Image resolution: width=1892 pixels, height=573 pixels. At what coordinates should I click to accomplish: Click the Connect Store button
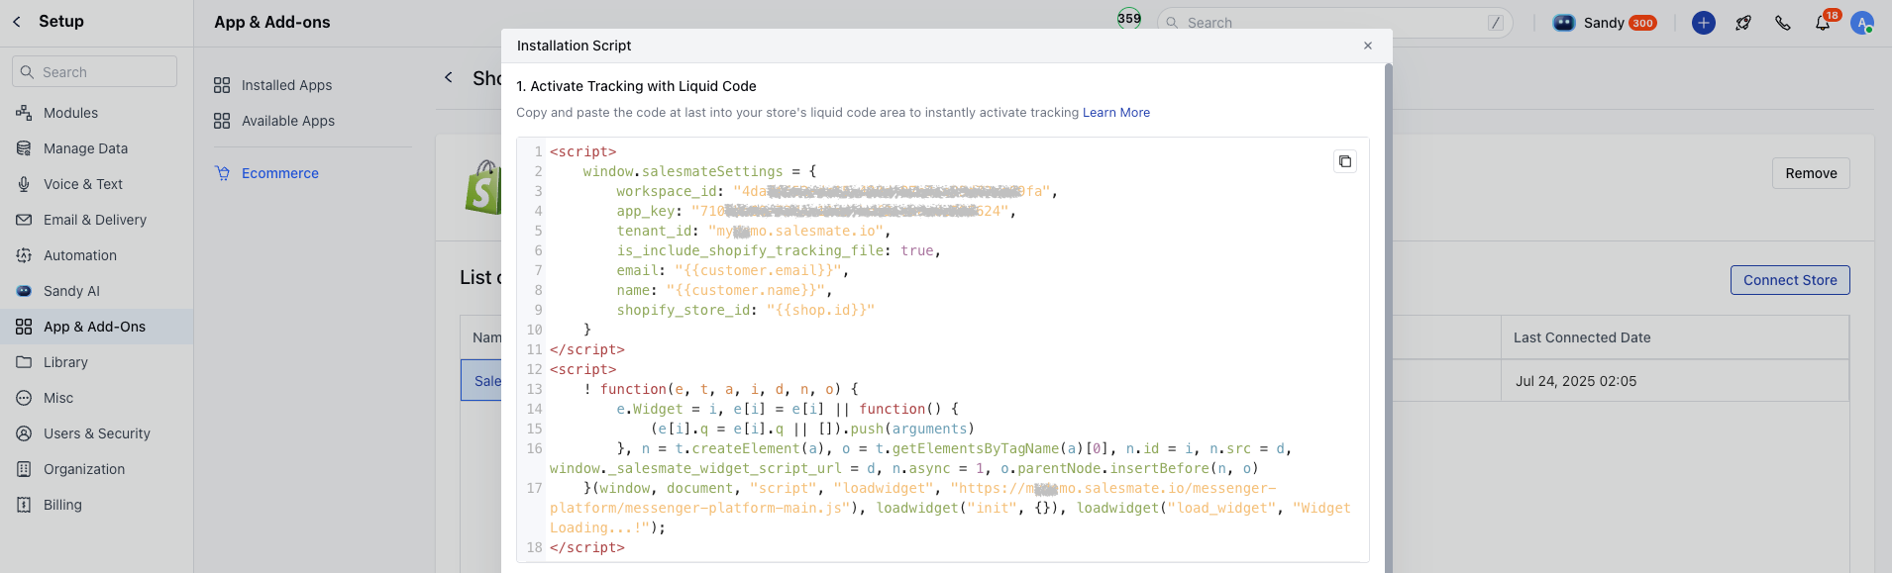click(1790, 280)
